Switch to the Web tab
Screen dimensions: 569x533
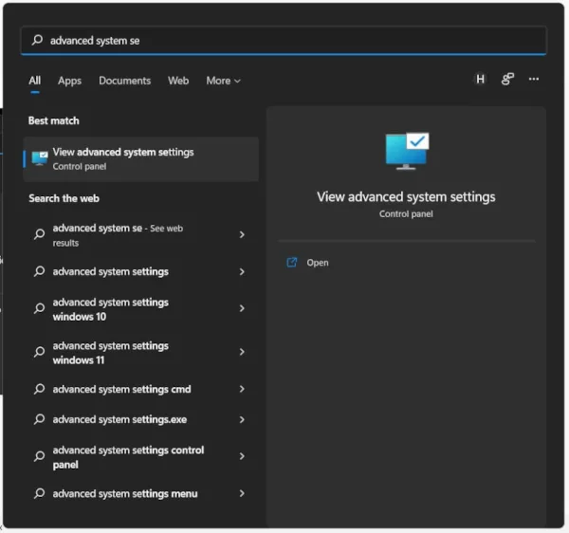[x=178, y=81]
